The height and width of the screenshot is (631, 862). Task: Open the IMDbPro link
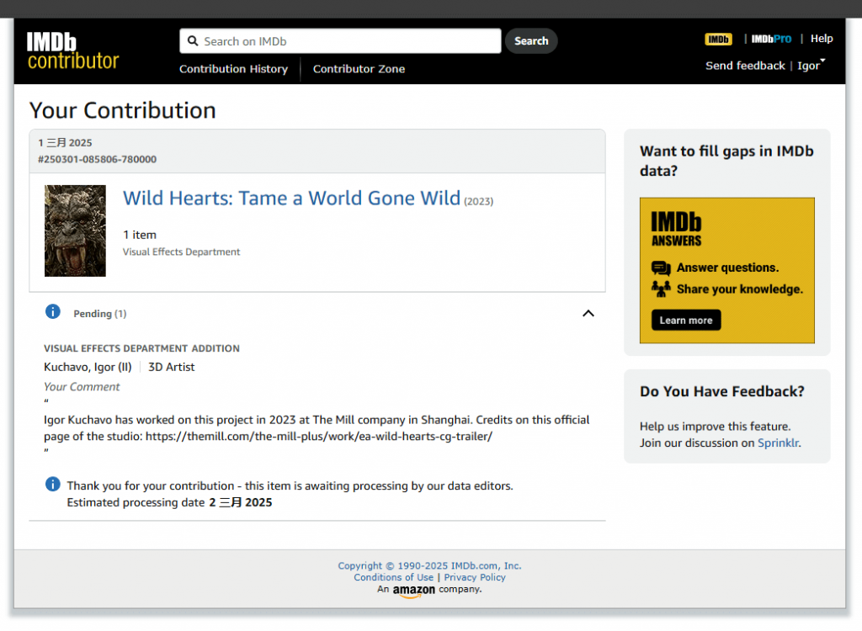point(771,39)
